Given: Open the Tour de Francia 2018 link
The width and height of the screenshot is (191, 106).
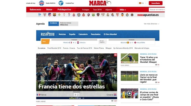Looking at the screenshot, I should (84, 48).
